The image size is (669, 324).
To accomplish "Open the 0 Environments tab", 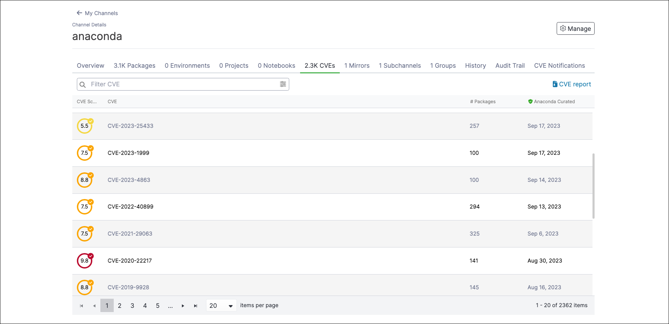I will [x=187, y=66].
